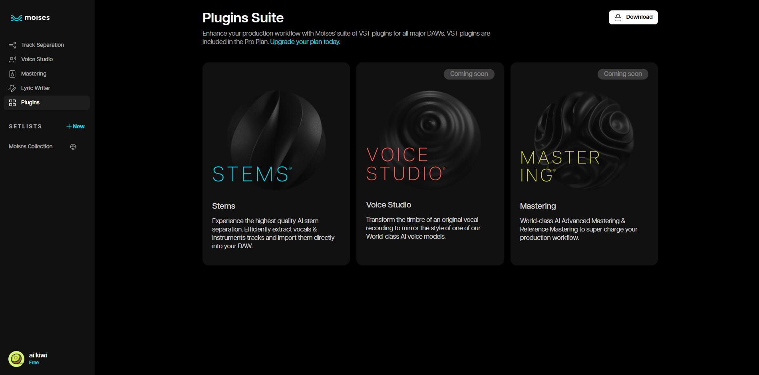Click the Mastering card title

538,206
